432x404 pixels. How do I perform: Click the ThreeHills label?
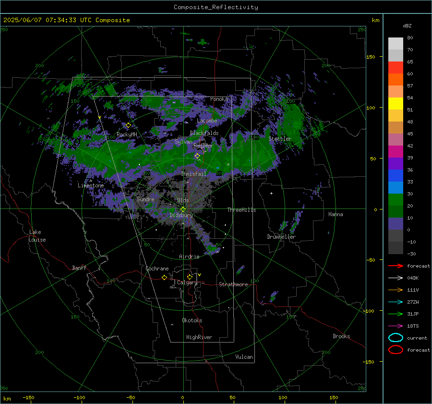click(241, 210)
